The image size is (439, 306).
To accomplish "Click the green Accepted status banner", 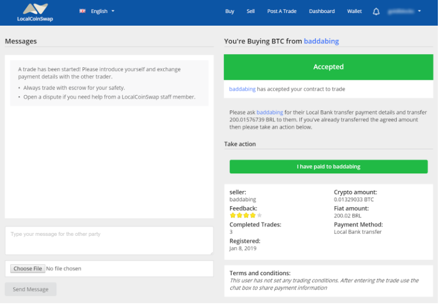I will (328, 67).
